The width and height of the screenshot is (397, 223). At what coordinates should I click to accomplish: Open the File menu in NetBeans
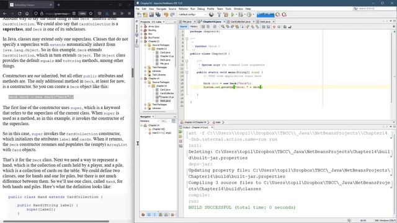click(x=138, y=9)
